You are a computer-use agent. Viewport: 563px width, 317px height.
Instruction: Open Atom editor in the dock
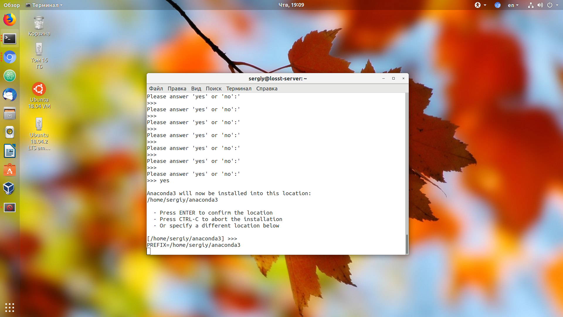click(10, 76)
